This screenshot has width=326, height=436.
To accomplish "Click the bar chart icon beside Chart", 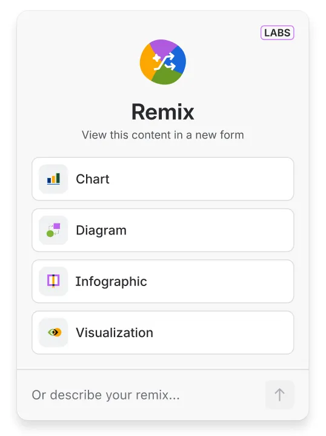I will pos(53,179).
